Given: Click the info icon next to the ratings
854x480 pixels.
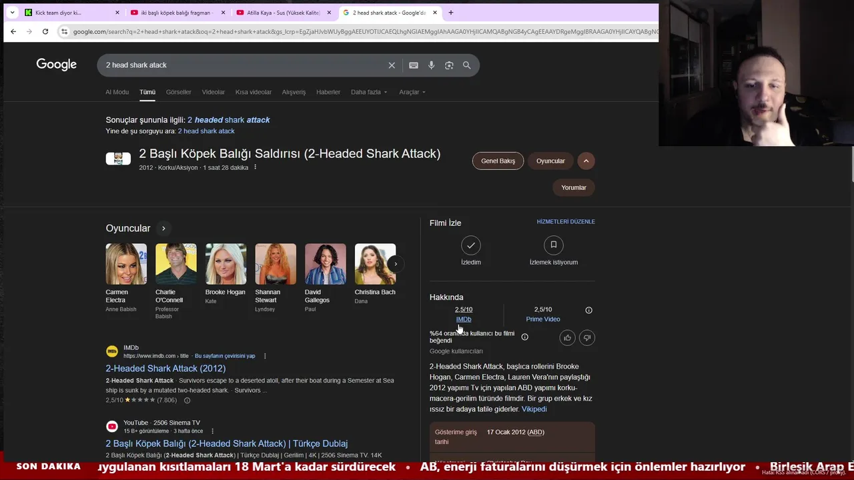Looking at the screenshot, I should click(588, 310).
